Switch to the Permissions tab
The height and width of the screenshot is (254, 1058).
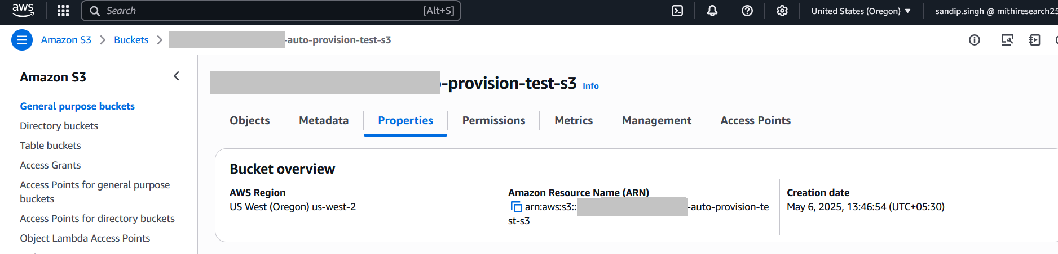coord(493,120)
